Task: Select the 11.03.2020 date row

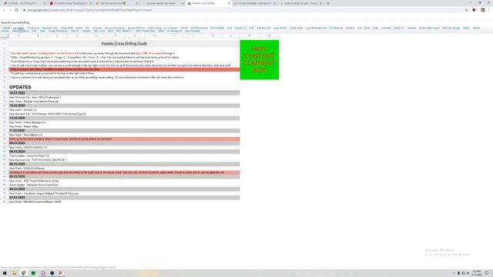Action: [124, 130]
